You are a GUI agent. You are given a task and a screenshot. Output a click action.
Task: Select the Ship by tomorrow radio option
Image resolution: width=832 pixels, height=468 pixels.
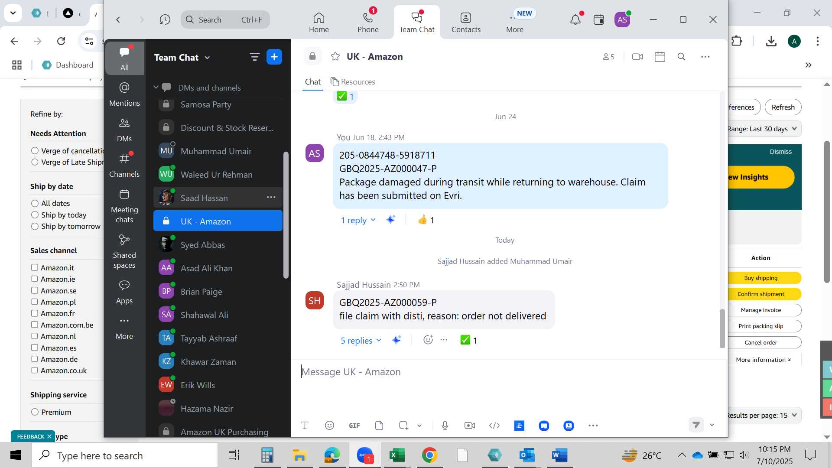35,226
